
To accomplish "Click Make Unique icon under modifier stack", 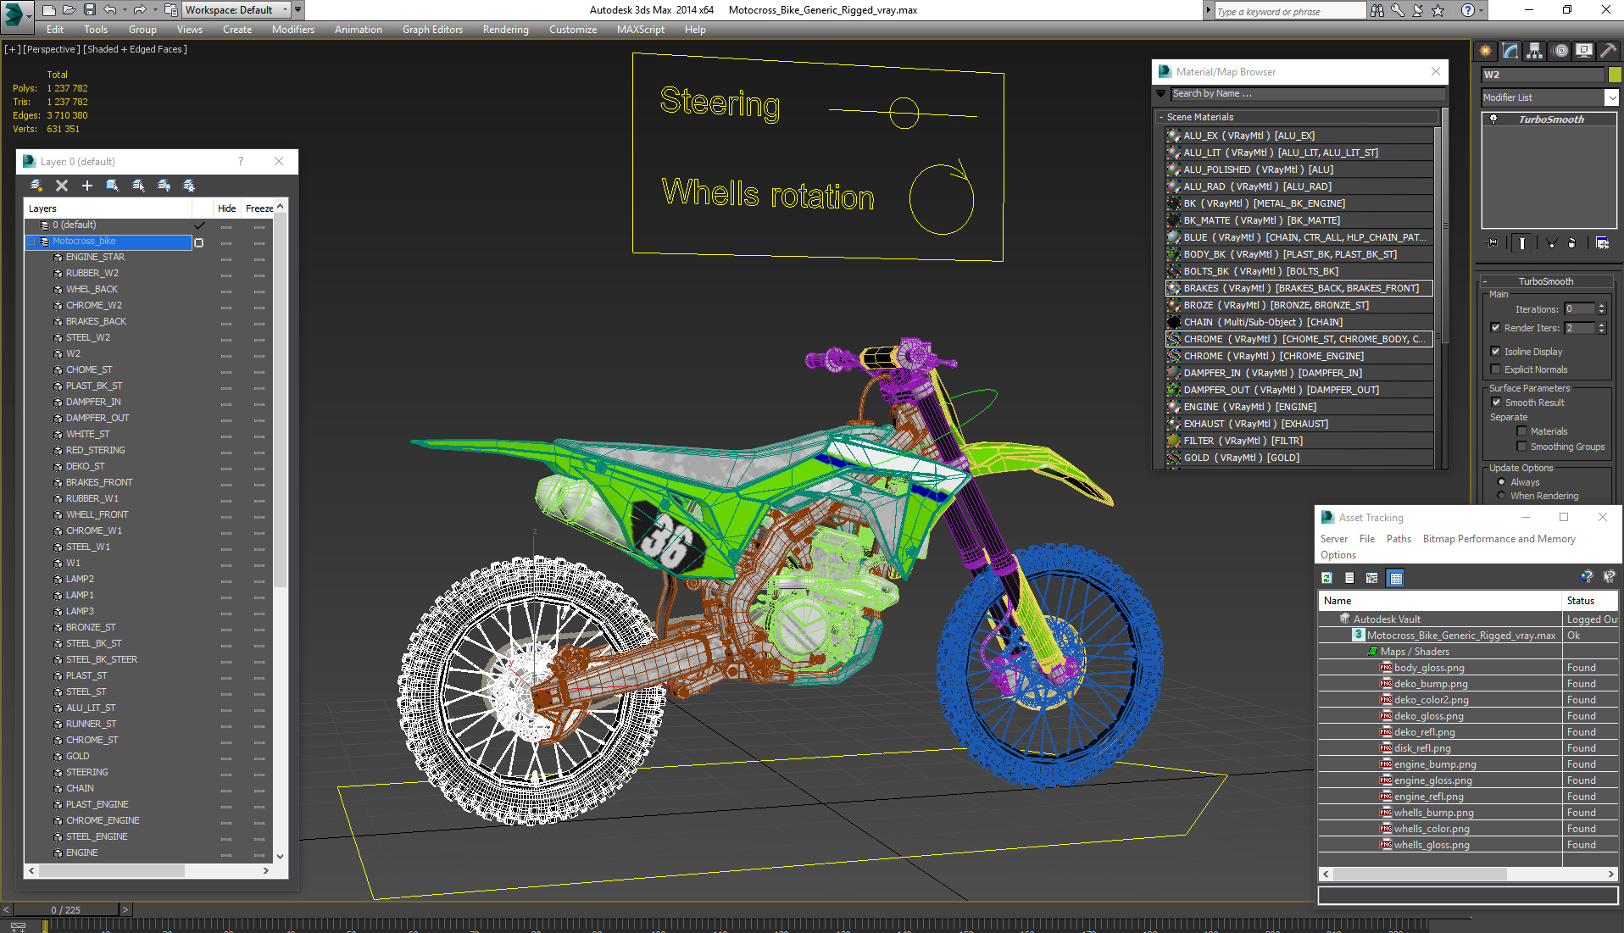I will click(x=1551, y=243).
